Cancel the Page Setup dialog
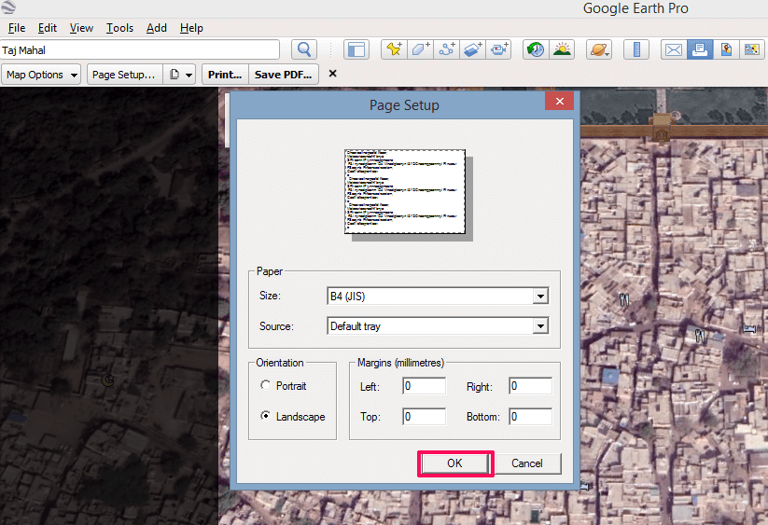768x525 pixels. (526, 463)
